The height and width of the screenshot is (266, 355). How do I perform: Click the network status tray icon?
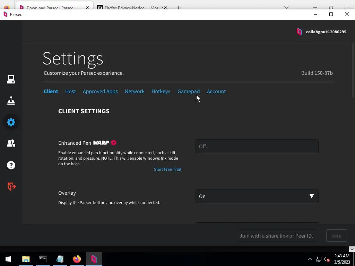(x=319, y=259)
